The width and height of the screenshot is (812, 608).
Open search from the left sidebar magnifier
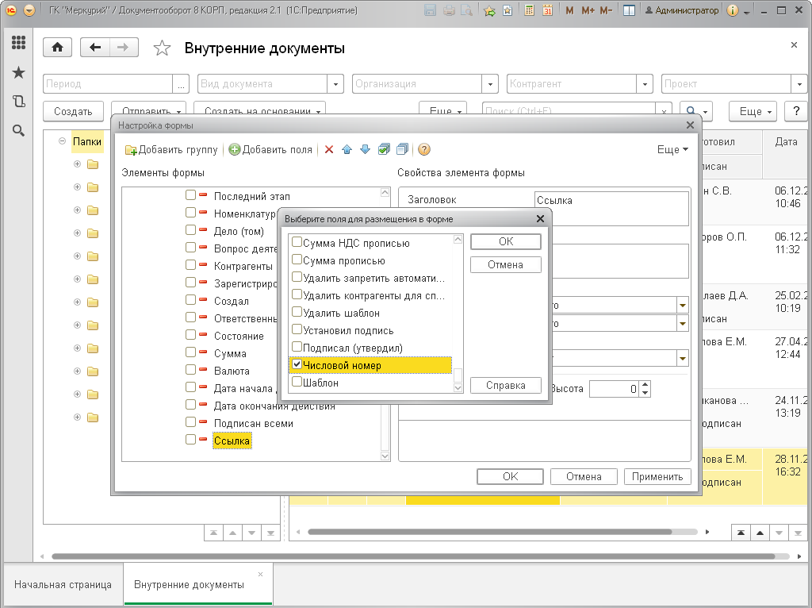19,131
